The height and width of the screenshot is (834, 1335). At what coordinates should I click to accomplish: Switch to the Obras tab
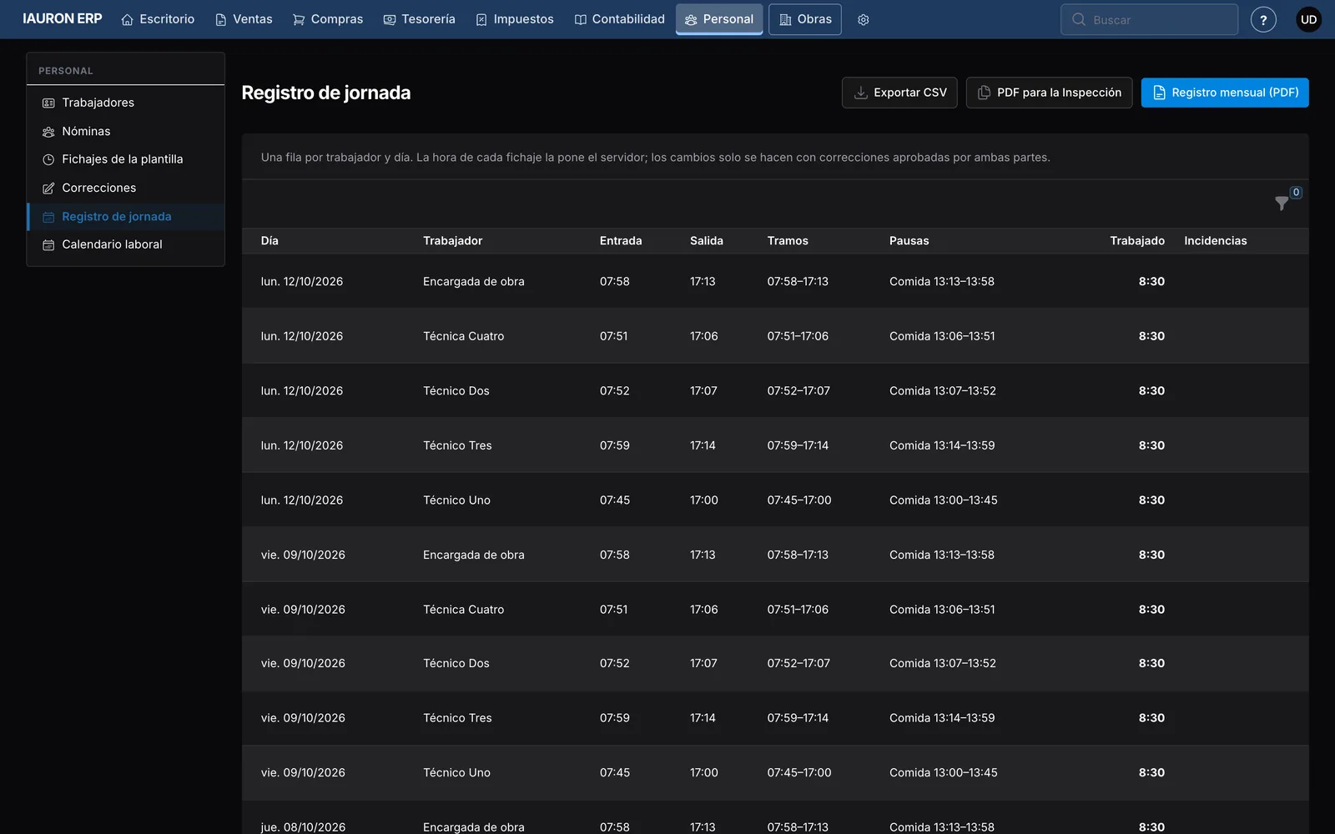(x=805, y=19)
